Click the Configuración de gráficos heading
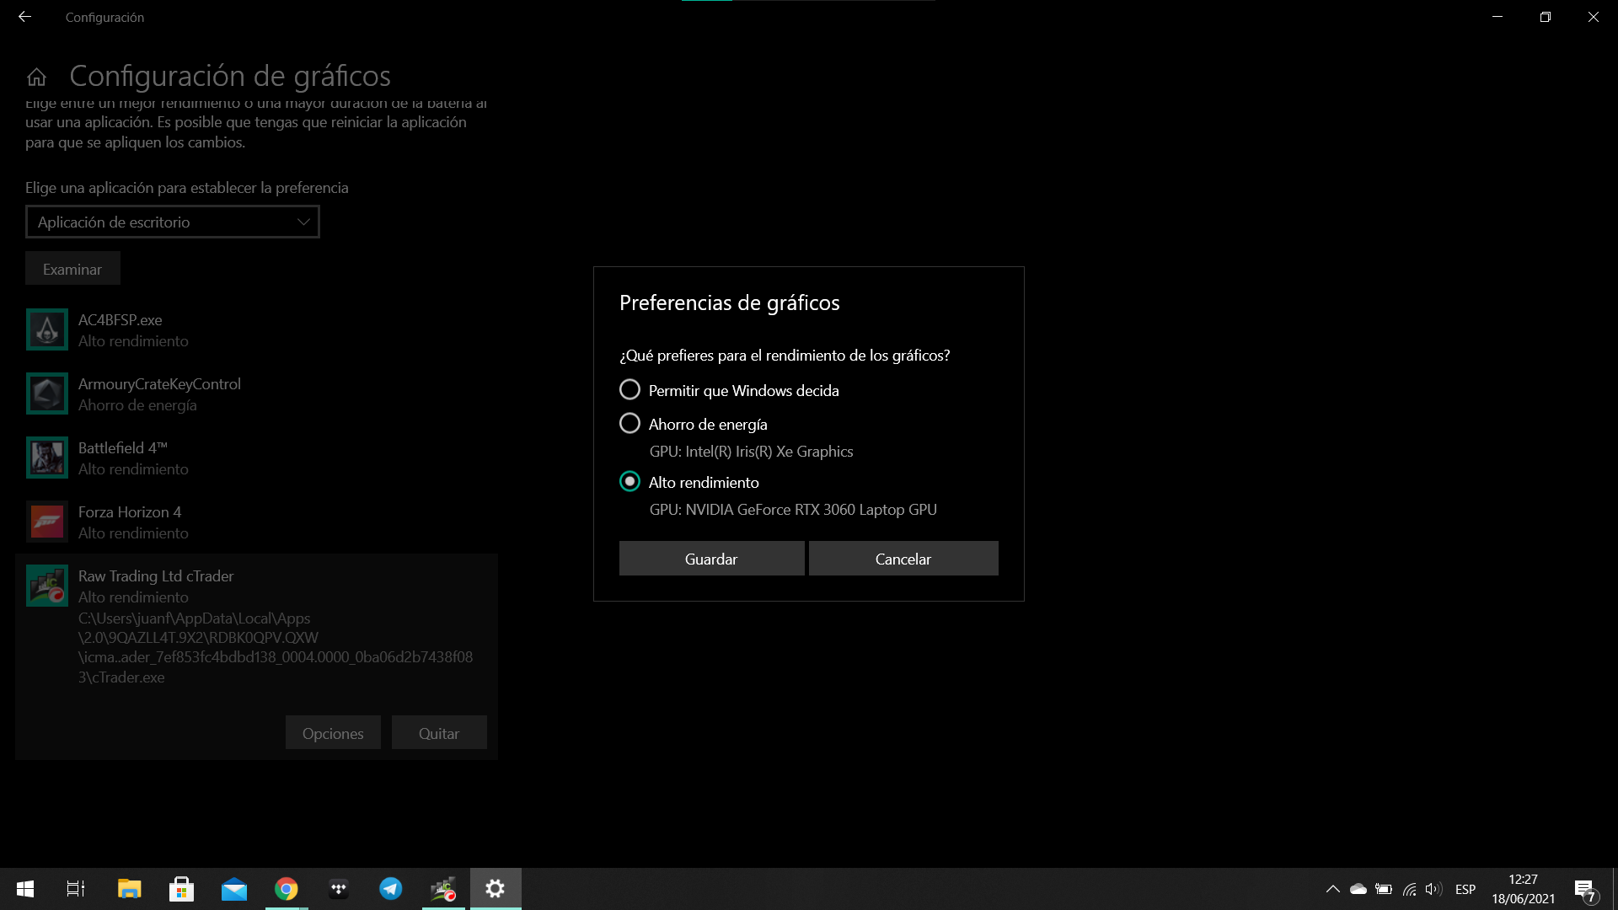Image resolution: width=1618 pixels, height=910 pixels. [x=230, y=76]
